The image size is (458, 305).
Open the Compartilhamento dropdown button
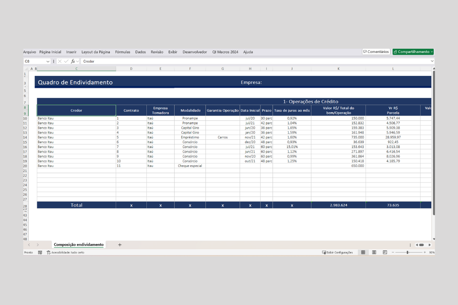(x=413, y=52)
